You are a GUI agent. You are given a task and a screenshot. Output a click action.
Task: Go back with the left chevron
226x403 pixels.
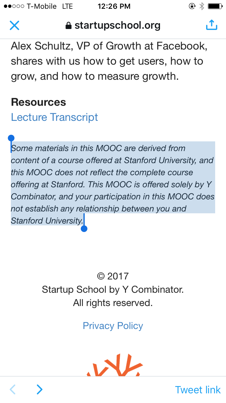coord(13,389)
